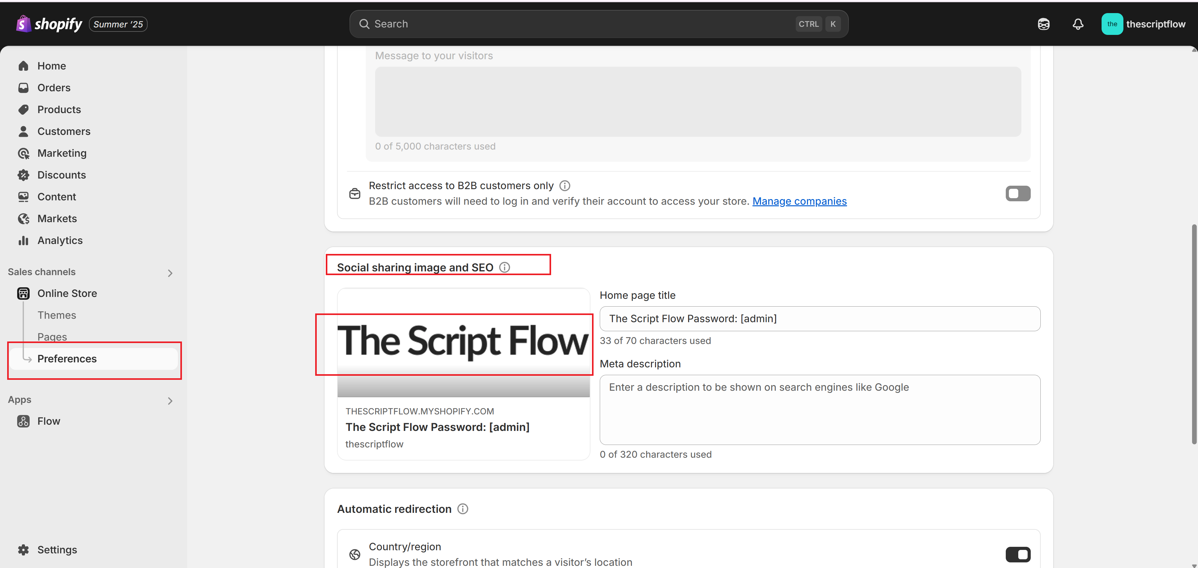
Task: Enable Restrict access to B2B toggle
Action: (1018, 194)
